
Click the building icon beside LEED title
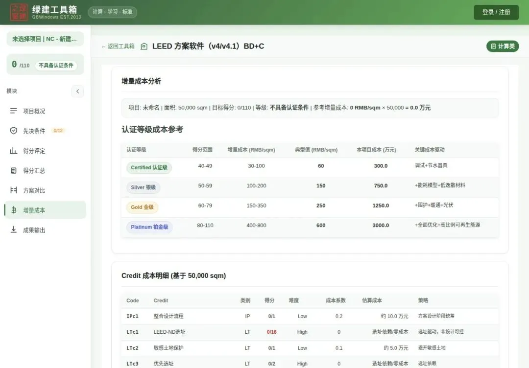point(144,46)
